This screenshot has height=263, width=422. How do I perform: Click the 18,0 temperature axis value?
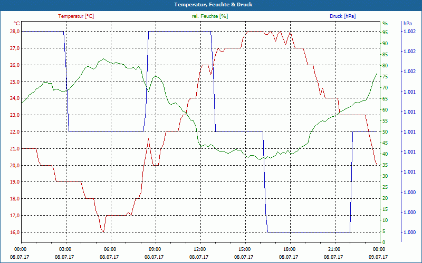[15, 199]
